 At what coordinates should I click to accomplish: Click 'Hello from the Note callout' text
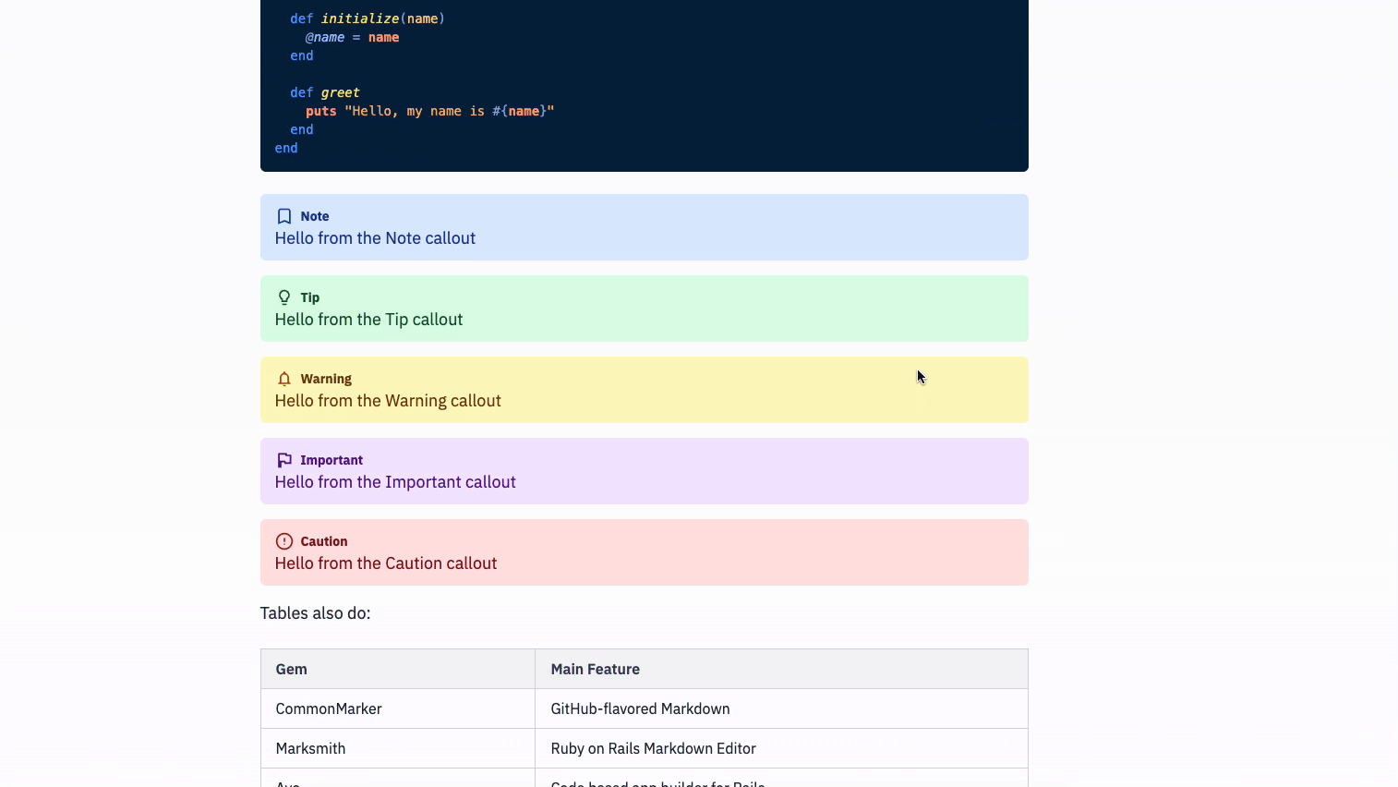(375, 238)
